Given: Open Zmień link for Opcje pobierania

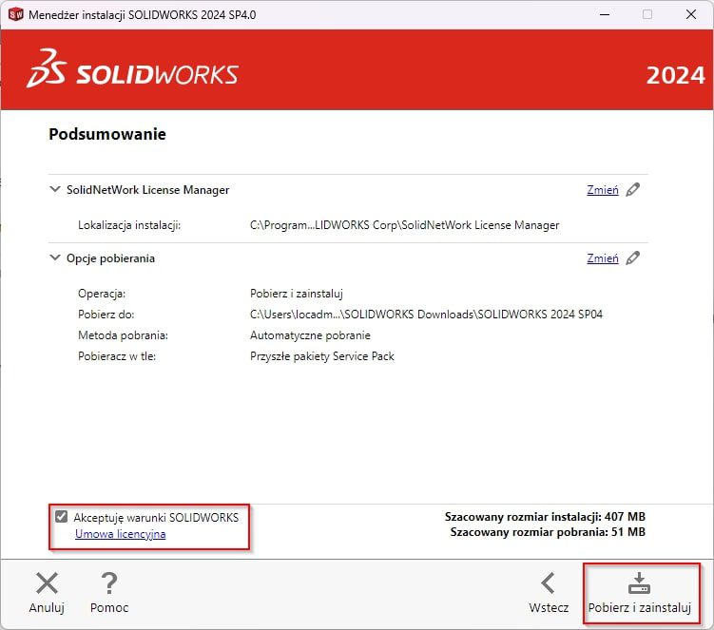Looking at the screenshot, I should (x=603, y=258).
